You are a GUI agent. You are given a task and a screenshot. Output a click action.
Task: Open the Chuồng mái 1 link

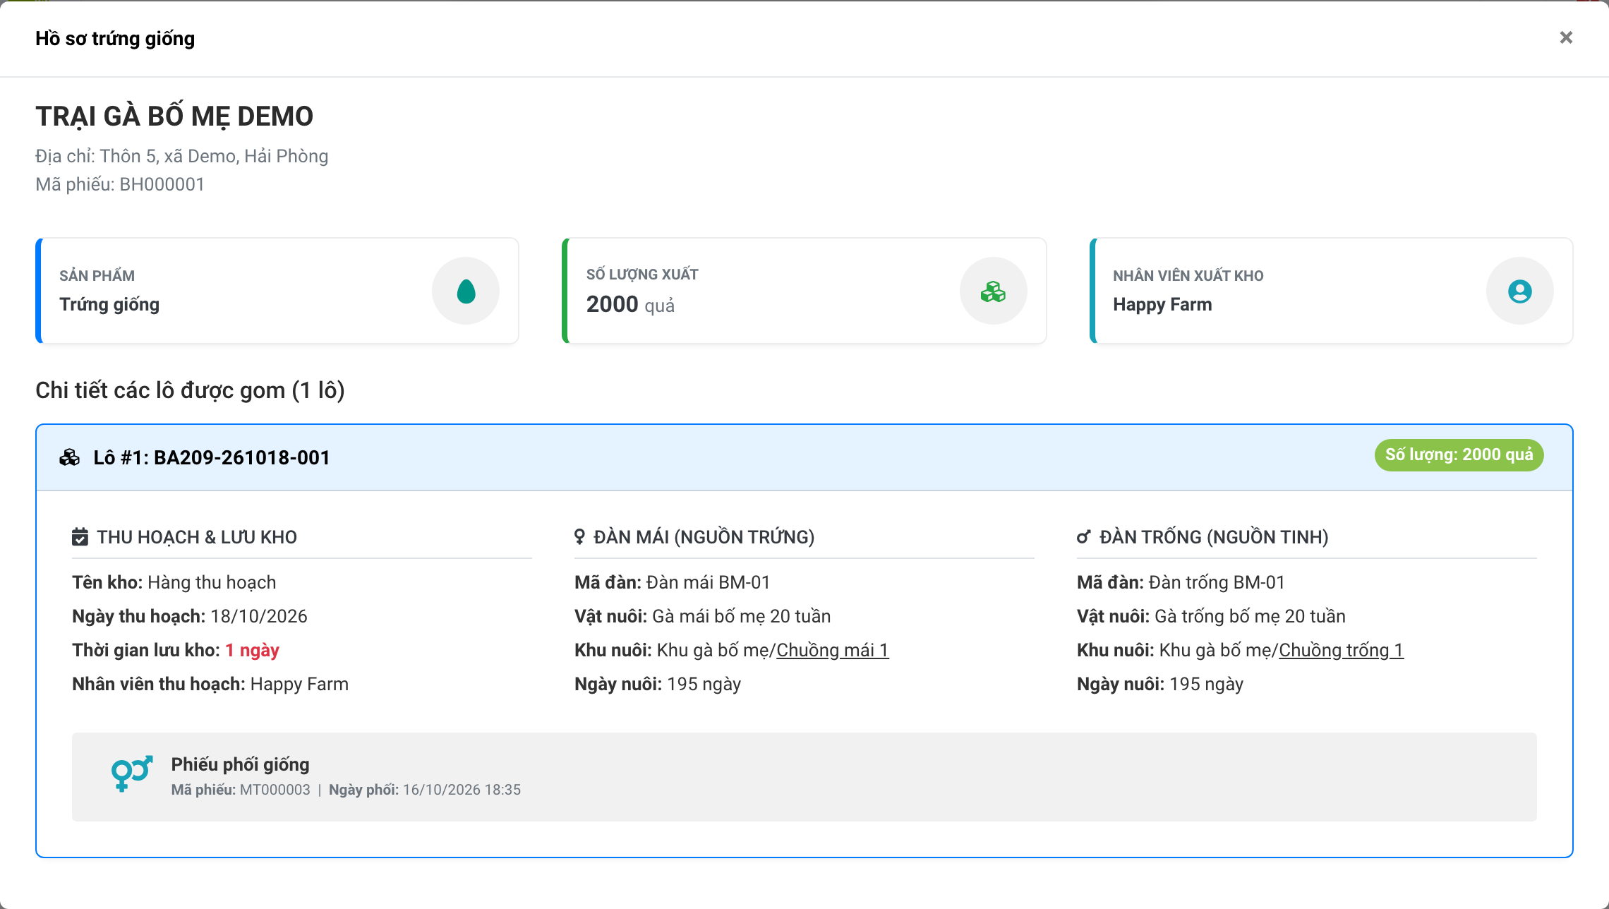tap(833, 650)
